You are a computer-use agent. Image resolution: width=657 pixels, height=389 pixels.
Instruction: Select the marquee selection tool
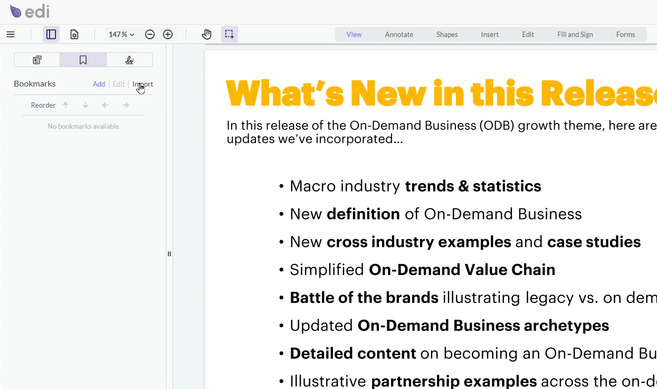[x=230, y=34]
